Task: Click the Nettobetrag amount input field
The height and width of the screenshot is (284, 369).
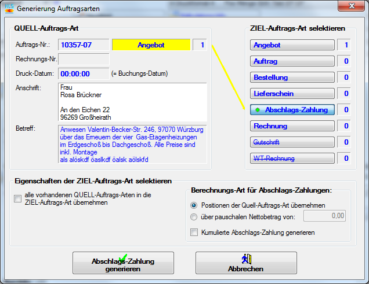Action: (324, 216)
